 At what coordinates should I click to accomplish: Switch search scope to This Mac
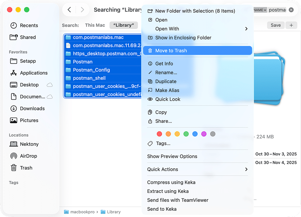click(95, 25)
